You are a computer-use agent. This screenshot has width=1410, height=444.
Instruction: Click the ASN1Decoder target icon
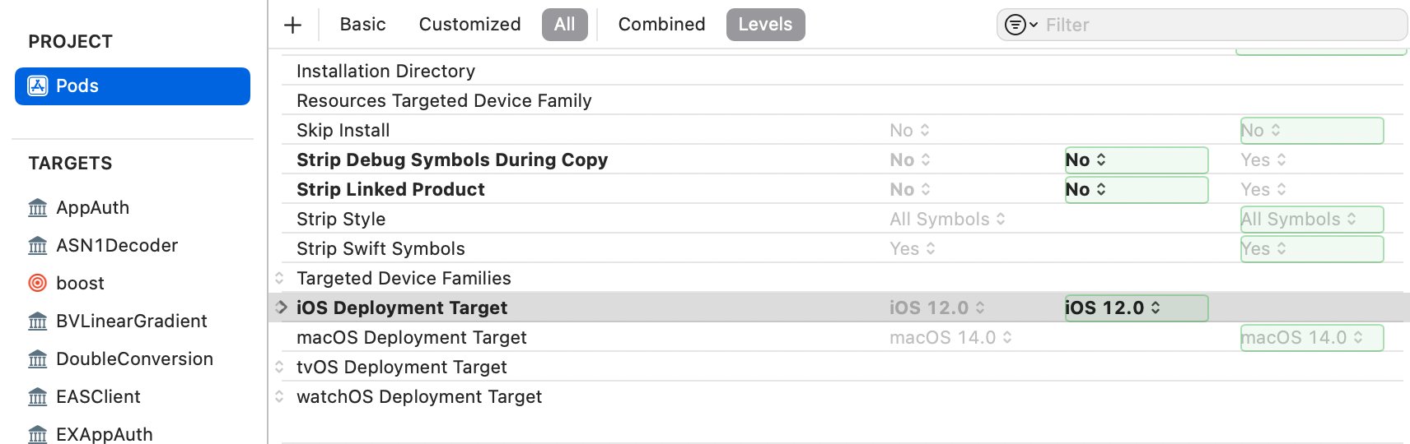(38, 246)
